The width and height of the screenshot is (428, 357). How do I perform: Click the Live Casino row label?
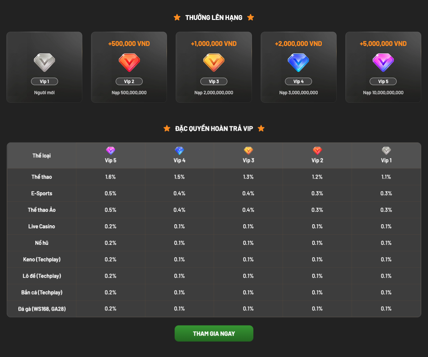click(x=42, y=227)
